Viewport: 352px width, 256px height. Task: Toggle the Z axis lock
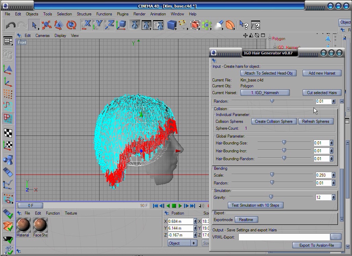(x=109, y=25)
